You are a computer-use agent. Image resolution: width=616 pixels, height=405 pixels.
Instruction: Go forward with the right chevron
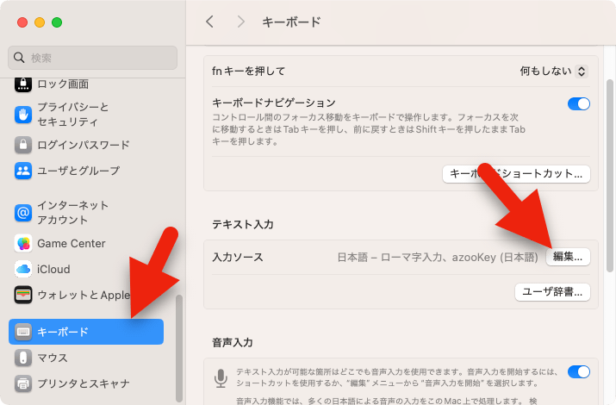pyautogui.click(x=240, y=22)
